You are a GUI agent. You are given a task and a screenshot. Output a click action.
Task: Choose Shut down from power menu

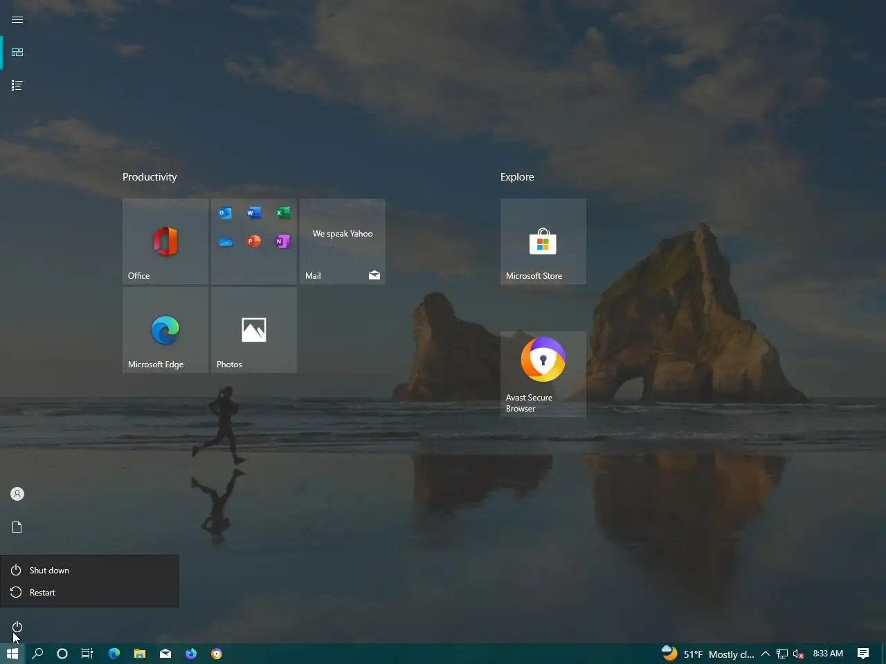[89, 571]
